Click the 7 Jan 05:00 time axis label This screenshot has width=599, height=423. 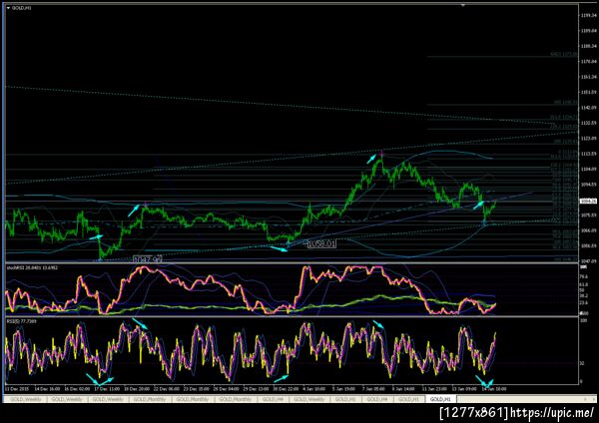(373, 389)
